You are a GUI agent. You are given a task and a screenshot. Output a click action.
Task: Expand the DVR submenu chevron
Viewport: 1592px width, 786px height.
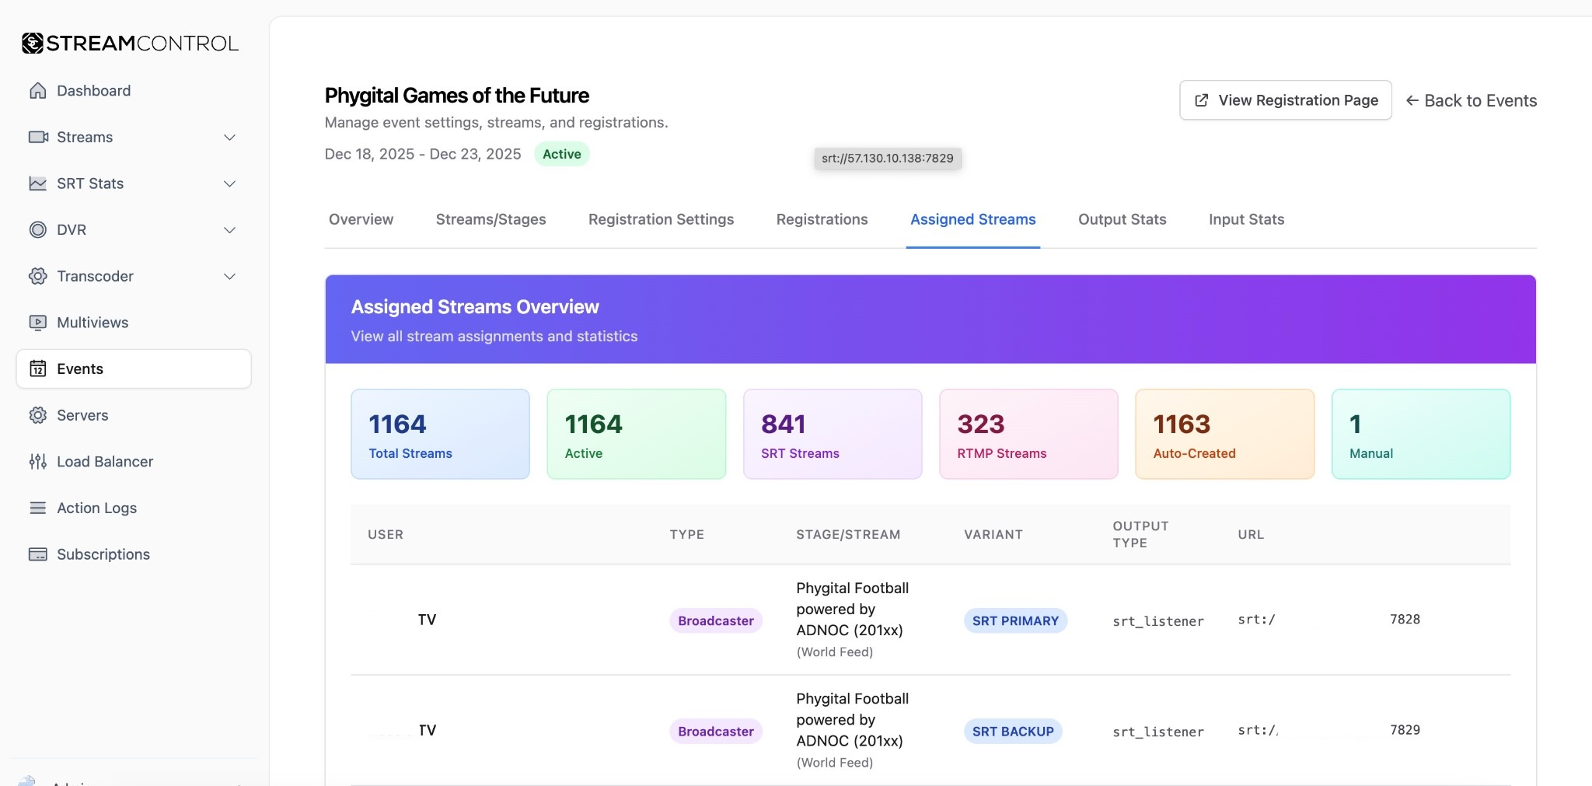pyautogui.click(x=229, y=230)
